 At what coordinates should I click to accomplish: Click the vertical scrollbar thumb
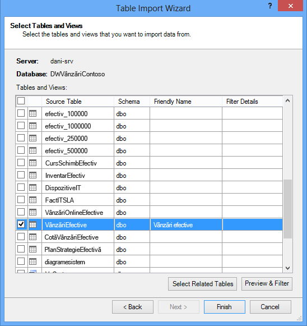coord(288,209)
